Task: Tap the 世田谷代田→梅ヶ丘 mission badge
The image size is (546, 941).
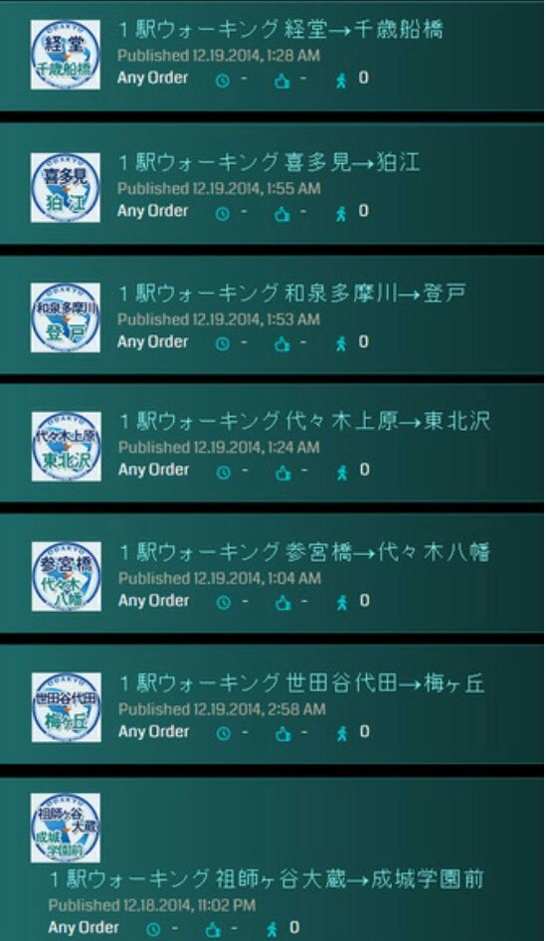Action: pyautogui.click(x=66, y=707)
